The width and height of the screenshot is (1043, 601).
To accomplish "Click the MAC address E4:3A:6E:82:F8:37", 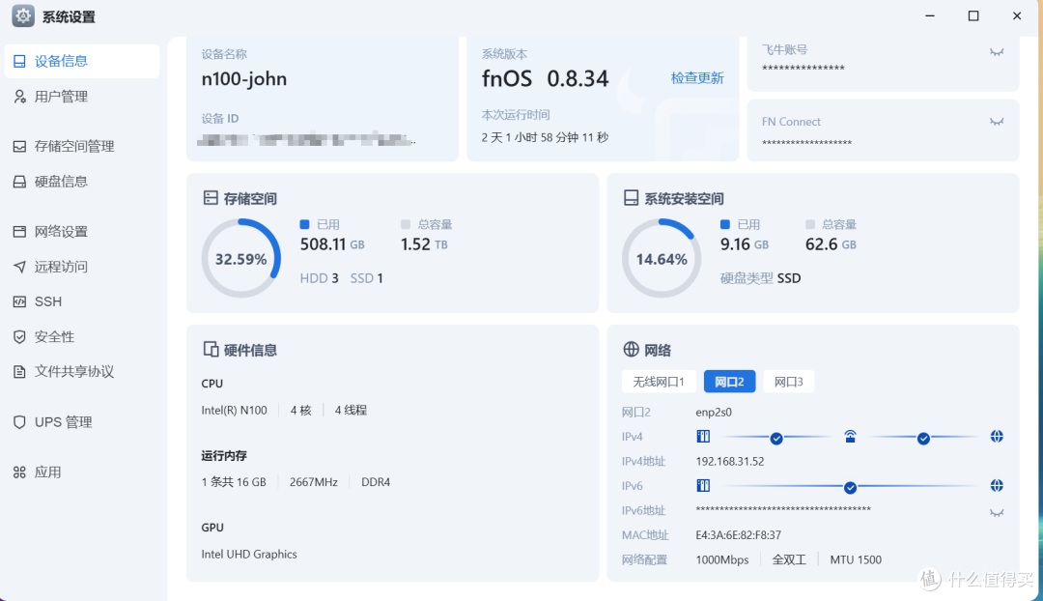I will pos(739,535).
